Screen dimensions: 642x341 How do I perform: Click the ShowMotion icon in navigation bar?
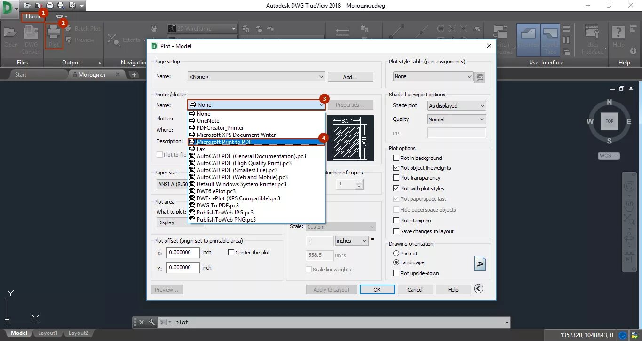pos(629,257)
